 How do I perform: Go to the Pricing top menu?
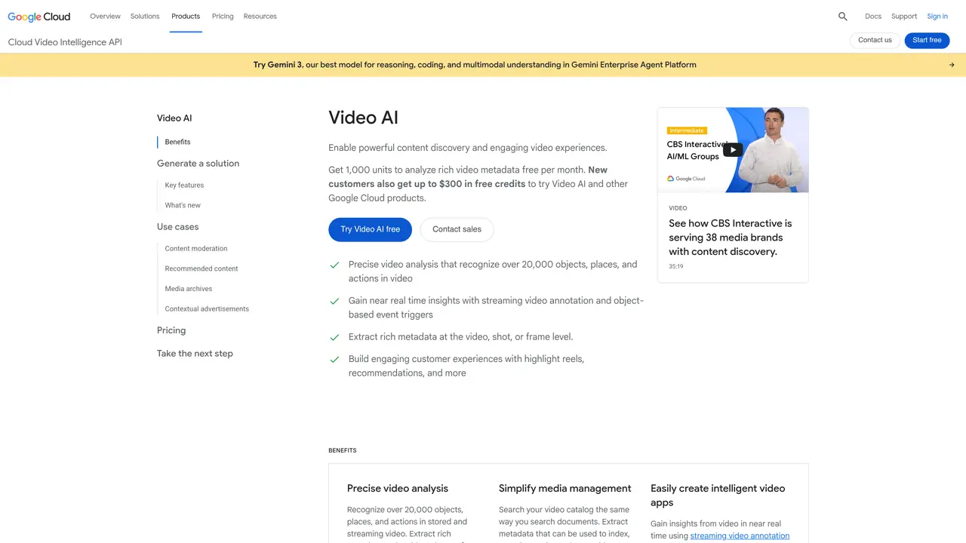(223, 16)
